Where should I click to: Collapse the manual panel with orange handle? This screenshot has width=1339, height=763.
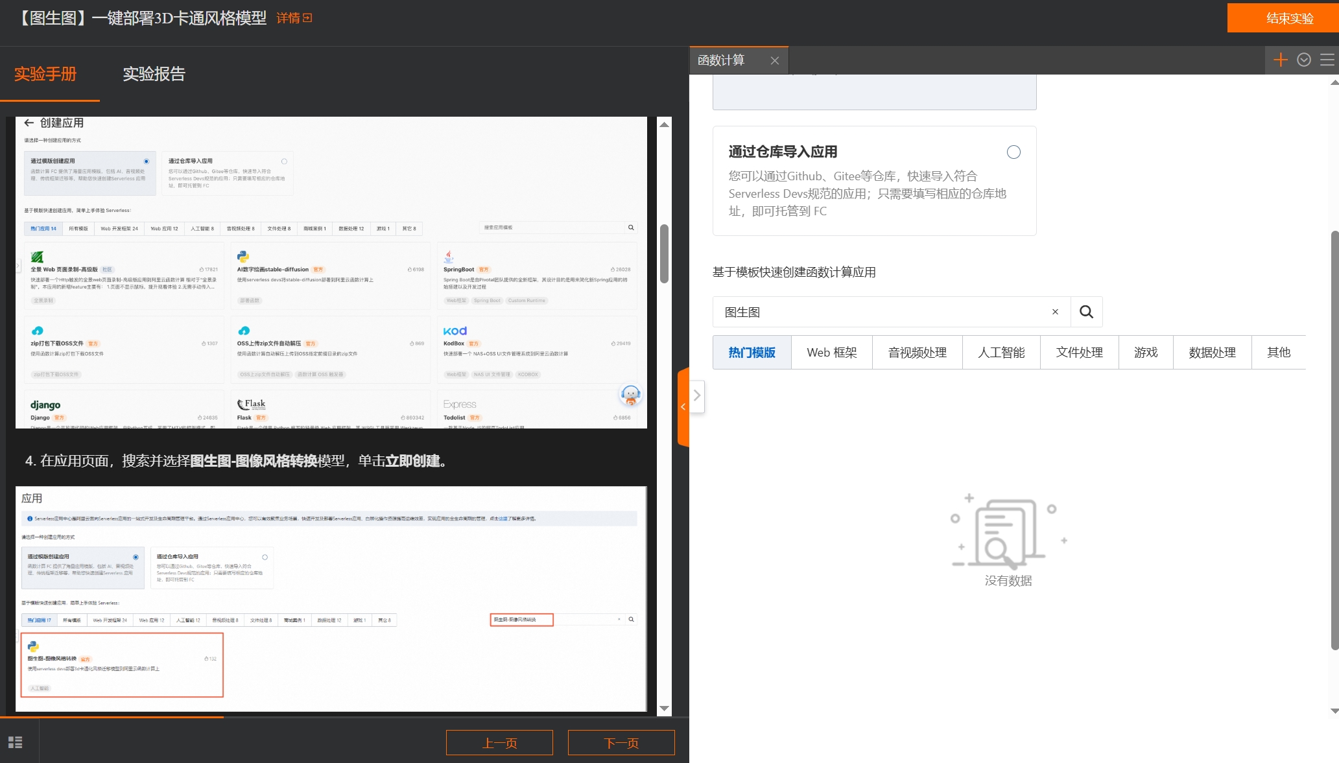click(x=683, y=407)
